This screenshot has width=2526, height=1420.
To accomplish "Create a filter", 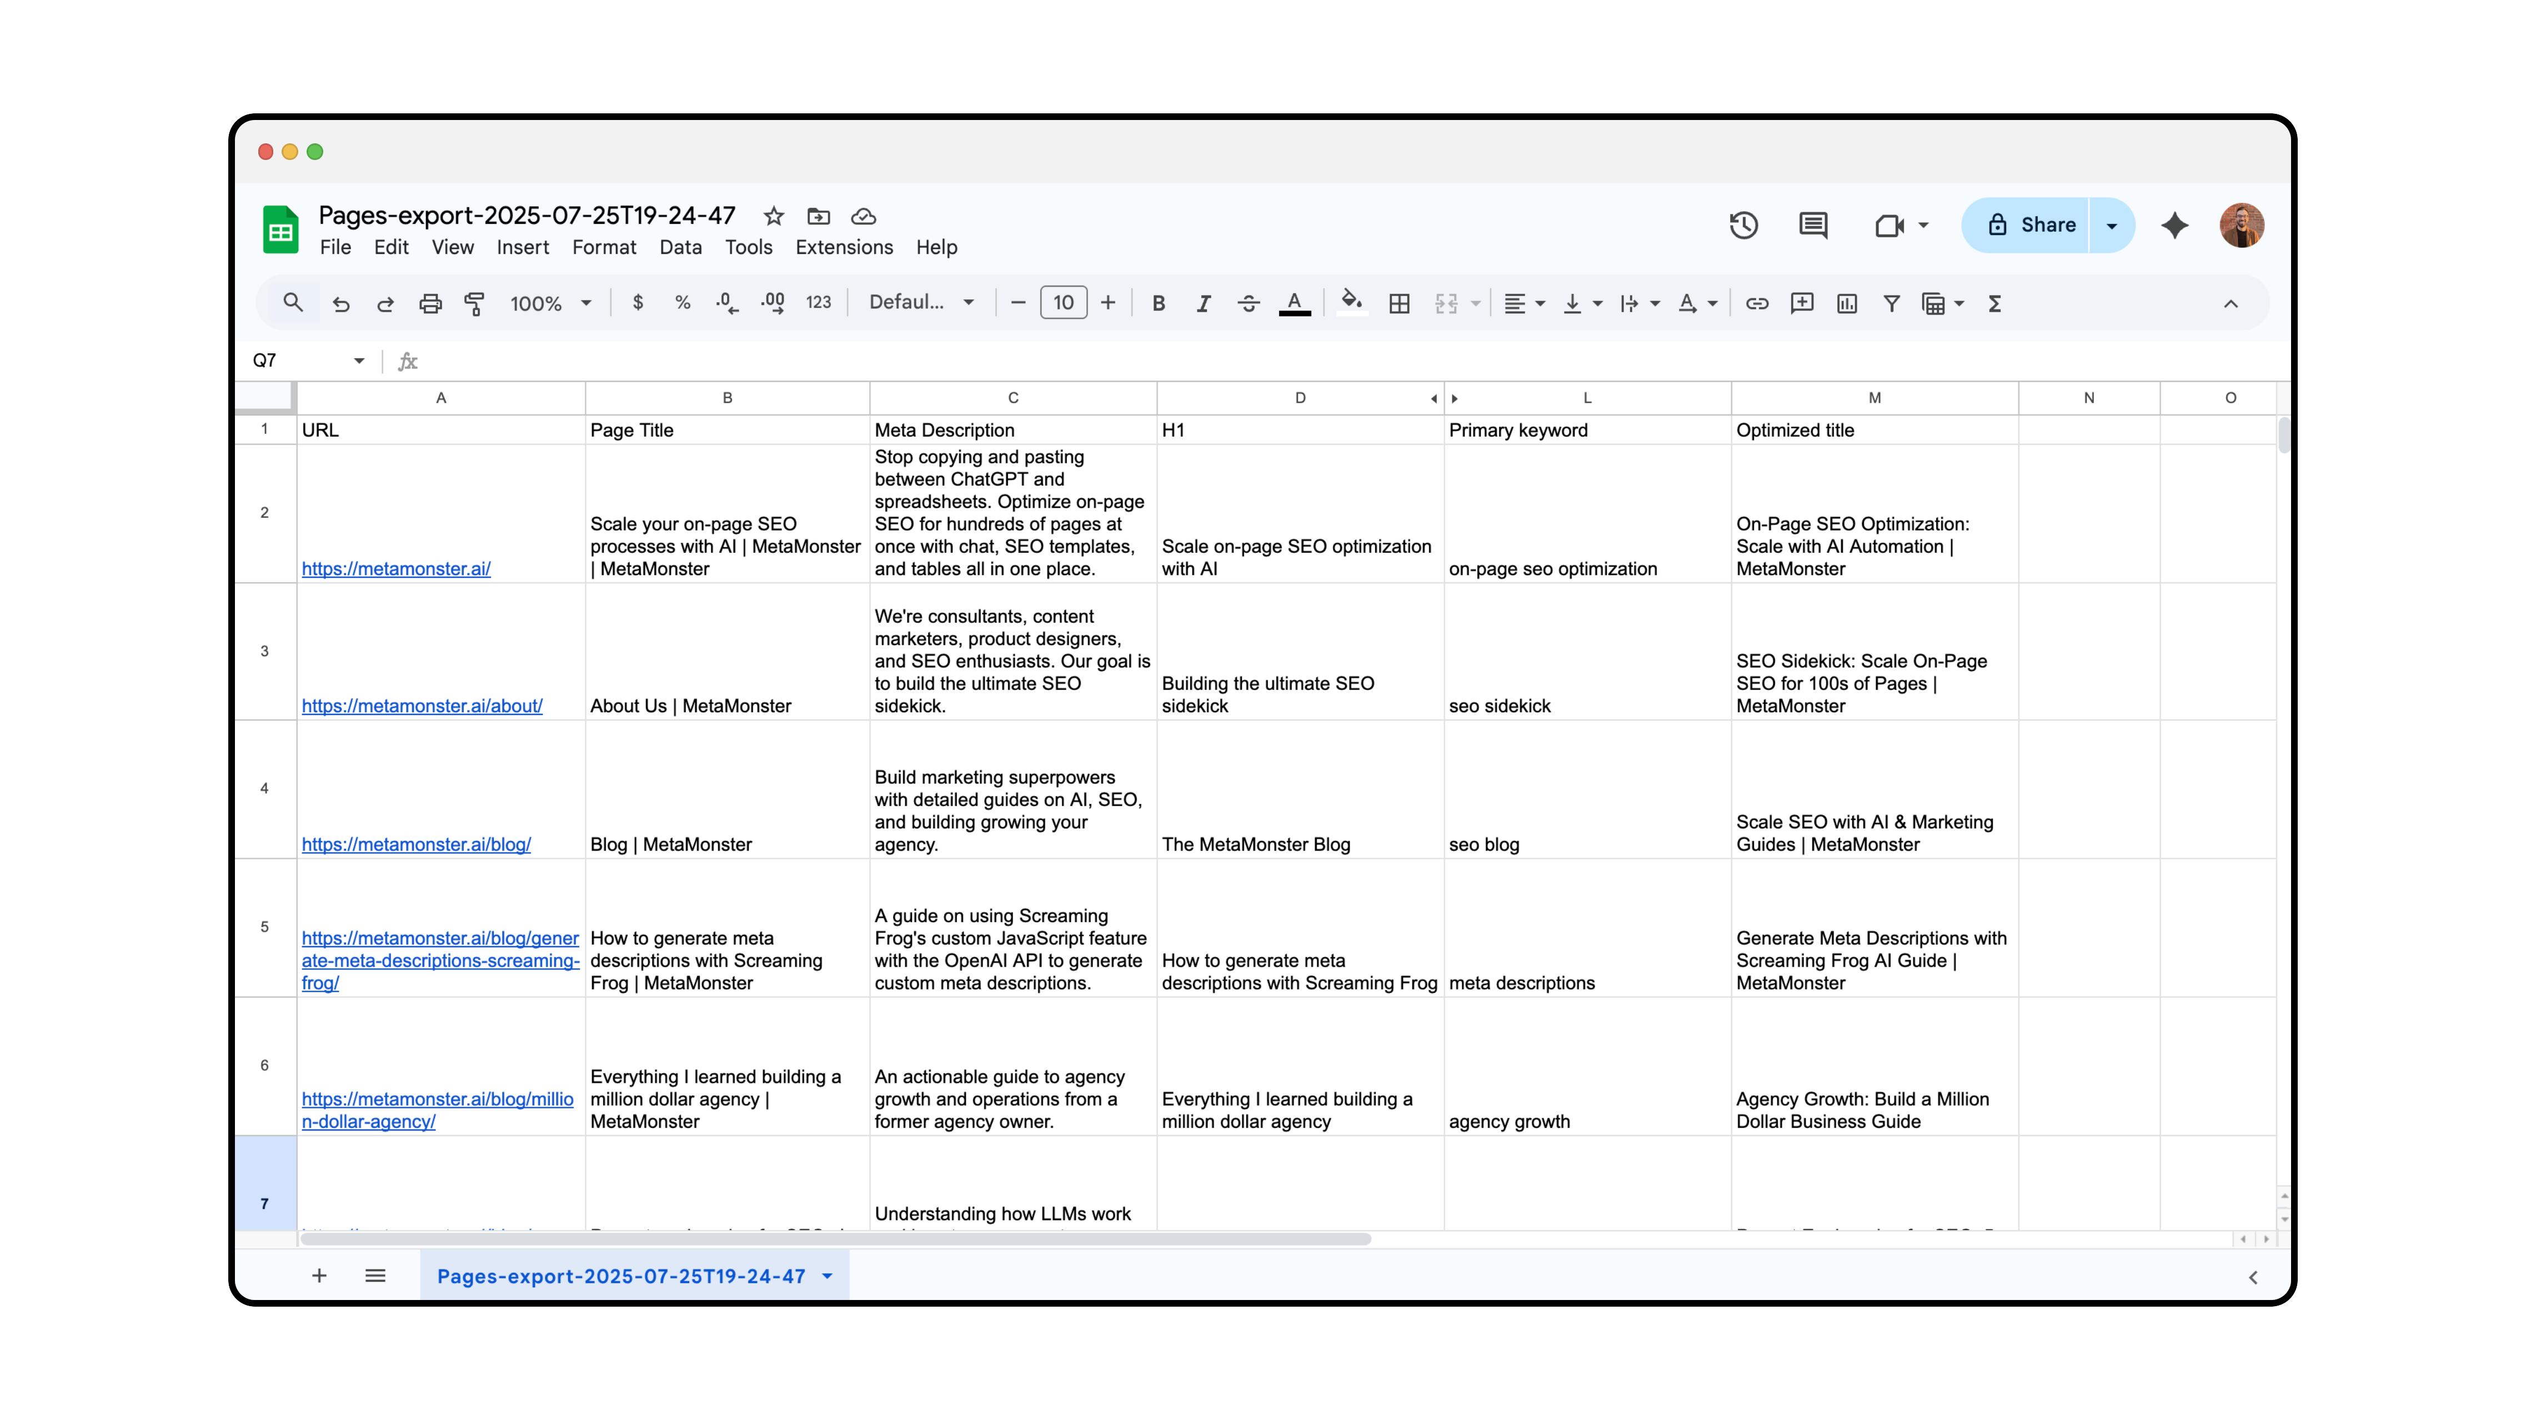I will coord(1892,304).
